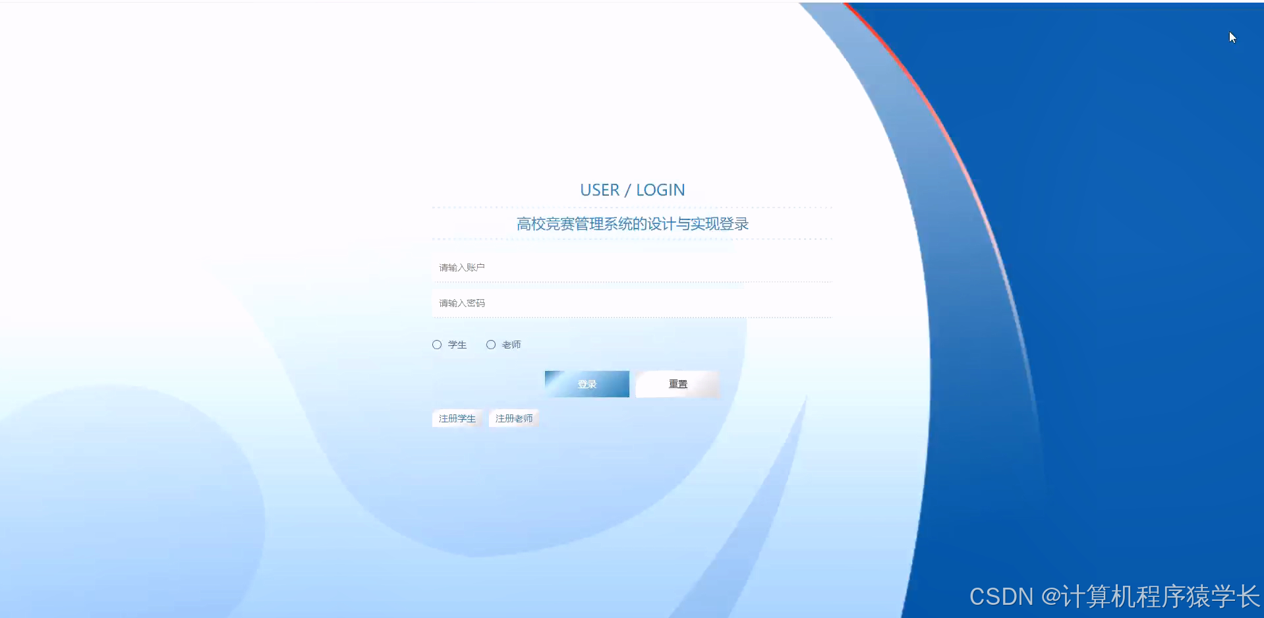The height and width of the screenshot is (618, 1264).
Task: Click the 登录 login button
Action: [x=586, y=383]
